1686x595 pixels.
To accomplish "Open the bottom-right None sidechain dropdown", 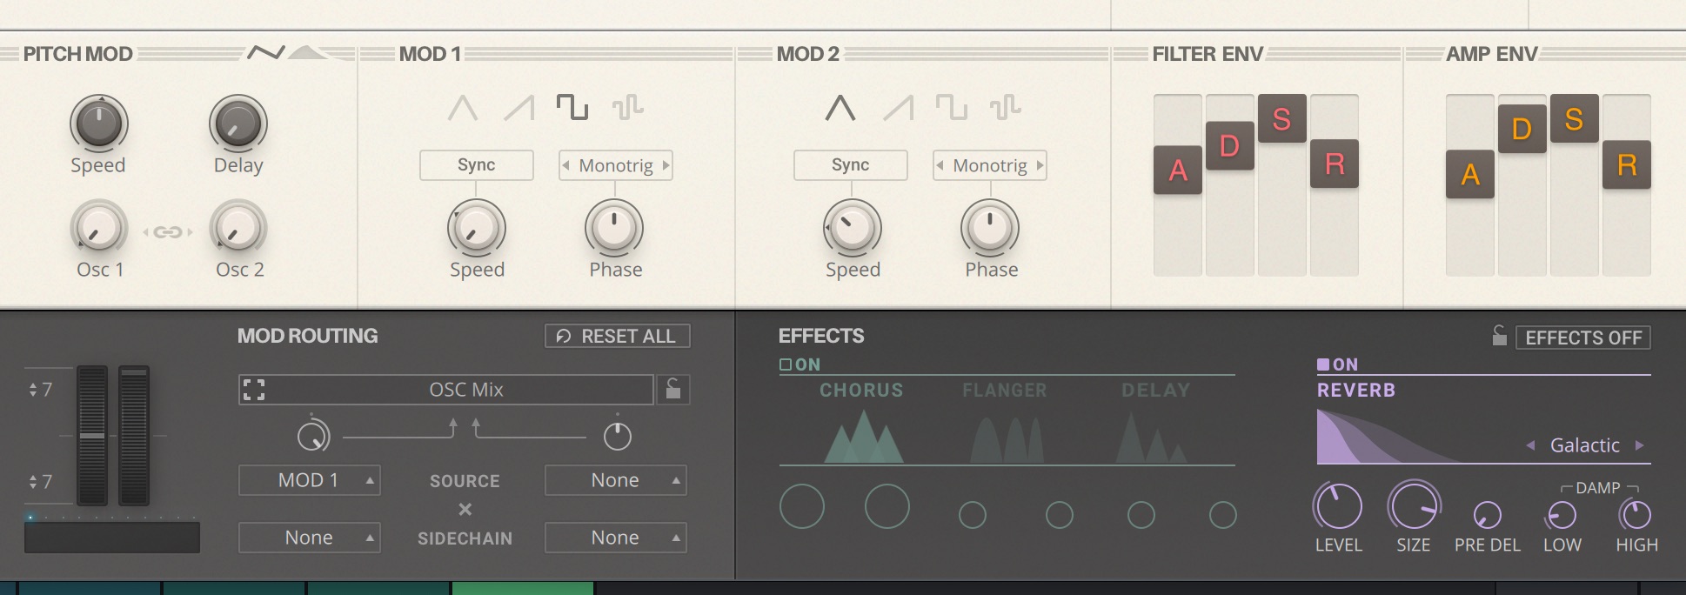I will pos(615,538).
